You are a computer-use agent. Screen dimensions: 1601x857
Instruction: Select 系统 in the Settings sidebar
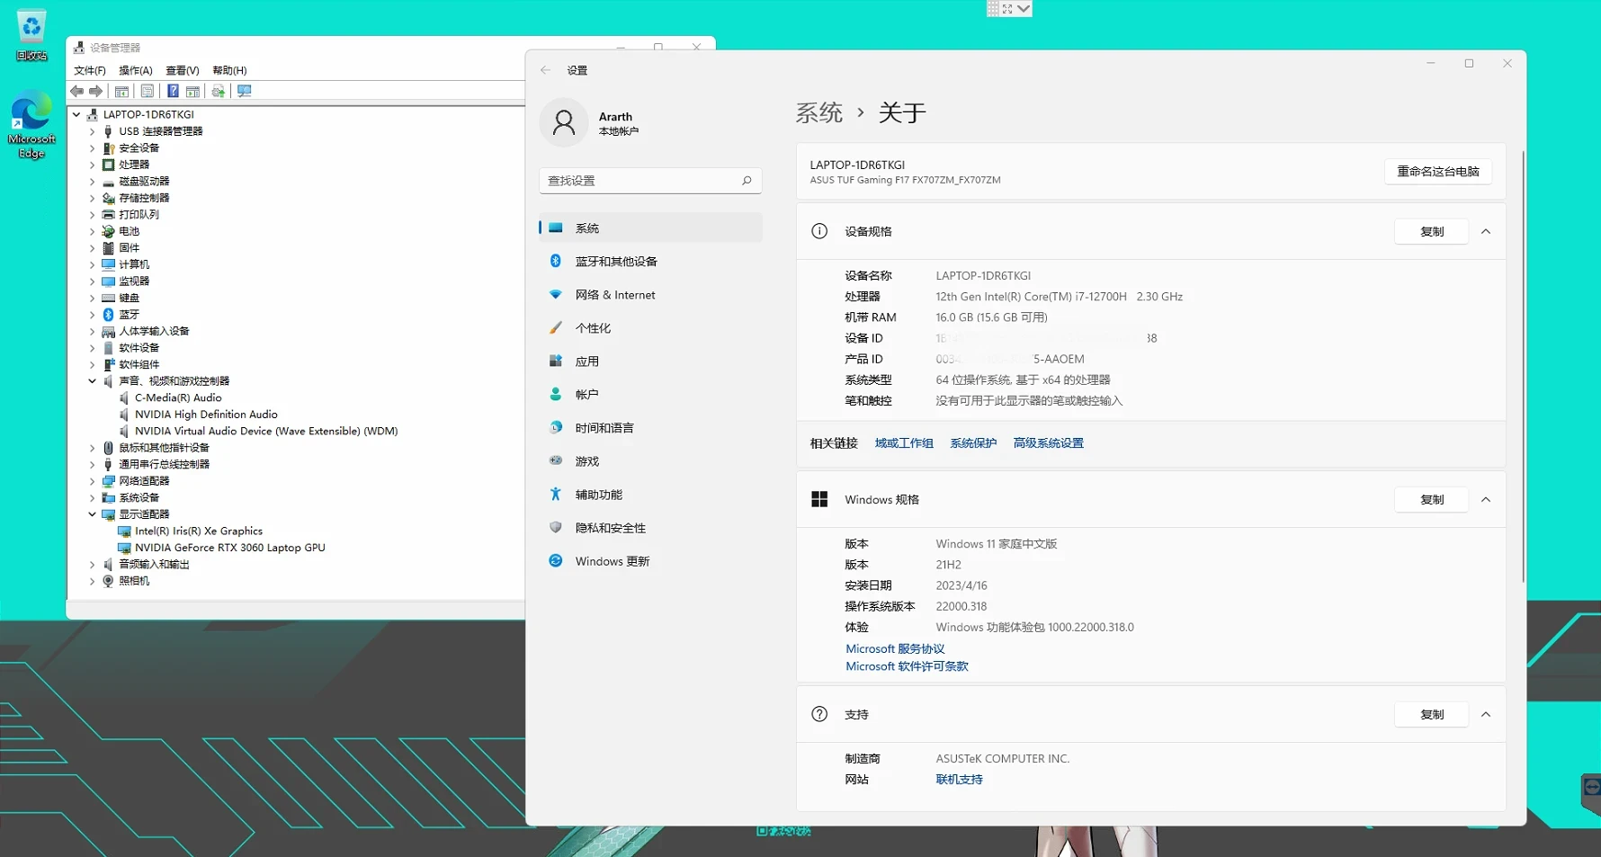(650, 228)
